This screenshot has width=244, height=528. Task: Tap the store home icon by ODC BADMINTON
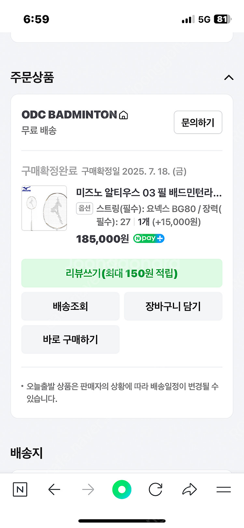click(x=124, y=115)
